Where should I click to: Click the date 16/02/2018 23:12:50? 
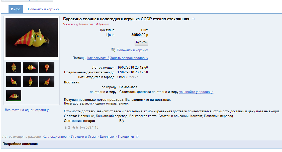click(x=133, y=67)
